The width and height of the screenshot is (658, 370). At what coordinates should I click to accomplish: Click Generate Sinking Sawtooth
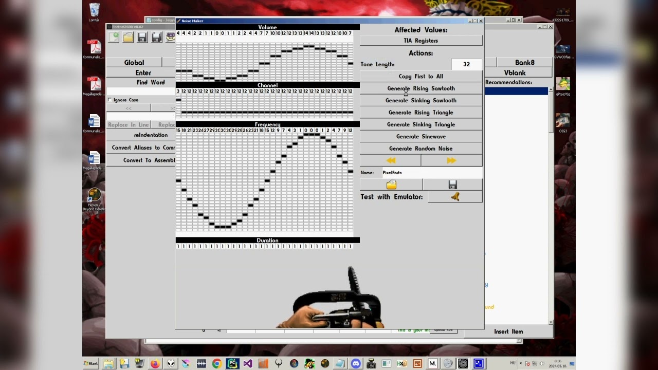coord(421,101)
